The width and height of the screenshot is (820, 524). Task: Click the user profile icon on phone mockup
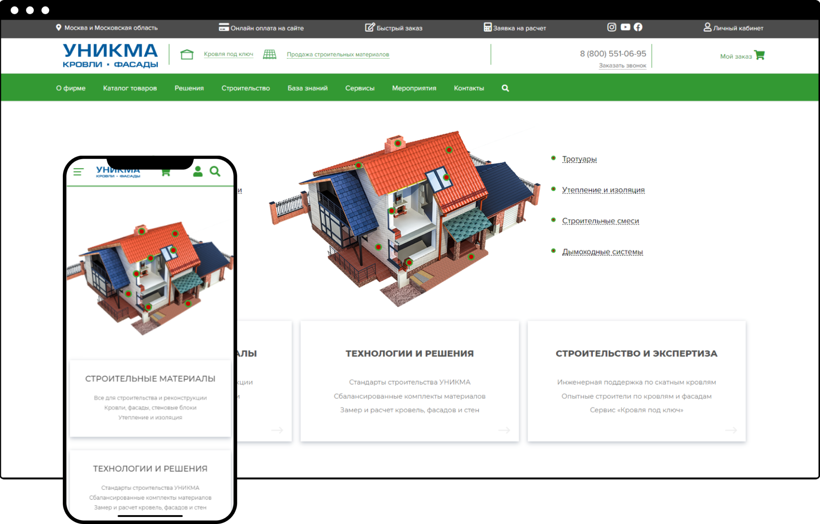198,172
